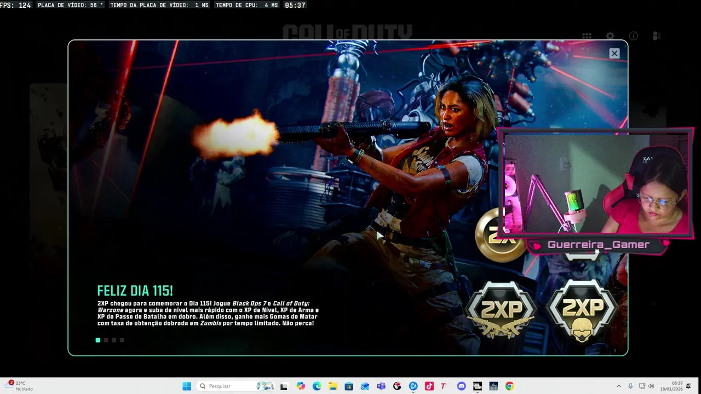Select the second carousel page dot
This screenshot has width=701, height=394.
pyautogui.click(x=106, y=340)
